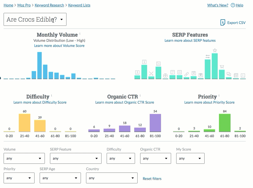Click the Reset filters link

[152, 178]
